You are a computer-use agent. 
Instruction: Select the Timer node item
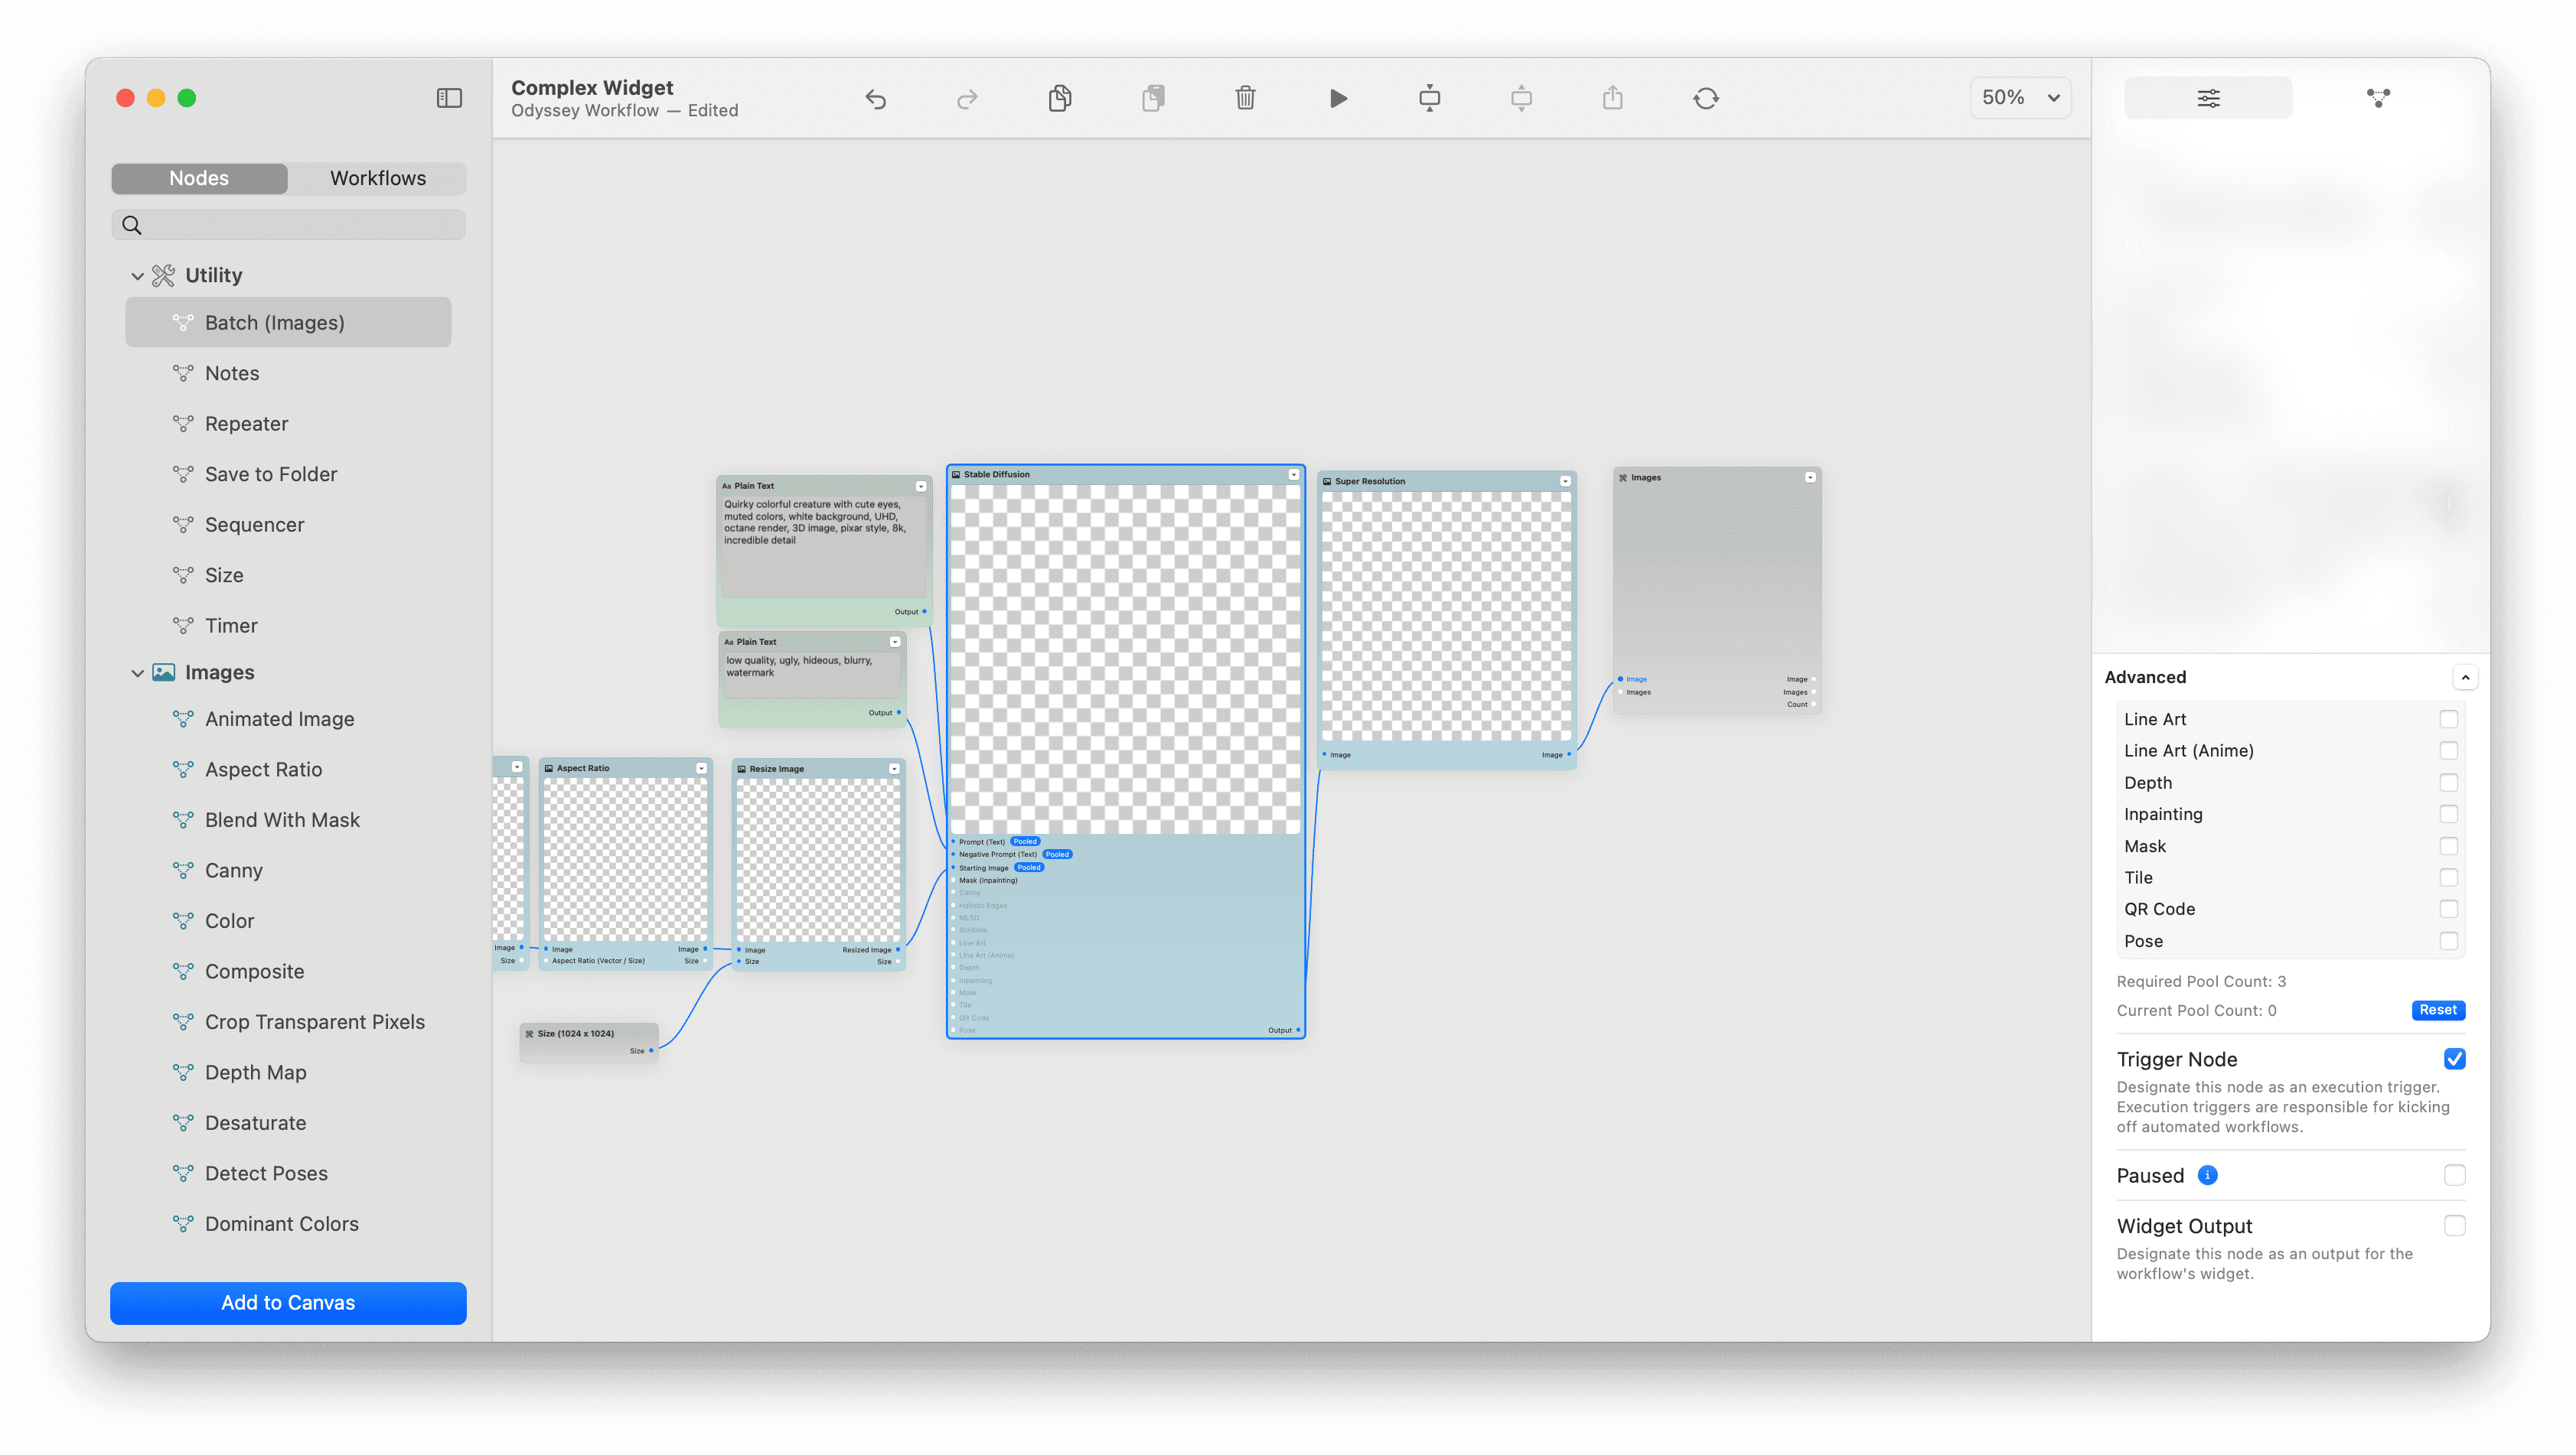click(288, 627)
